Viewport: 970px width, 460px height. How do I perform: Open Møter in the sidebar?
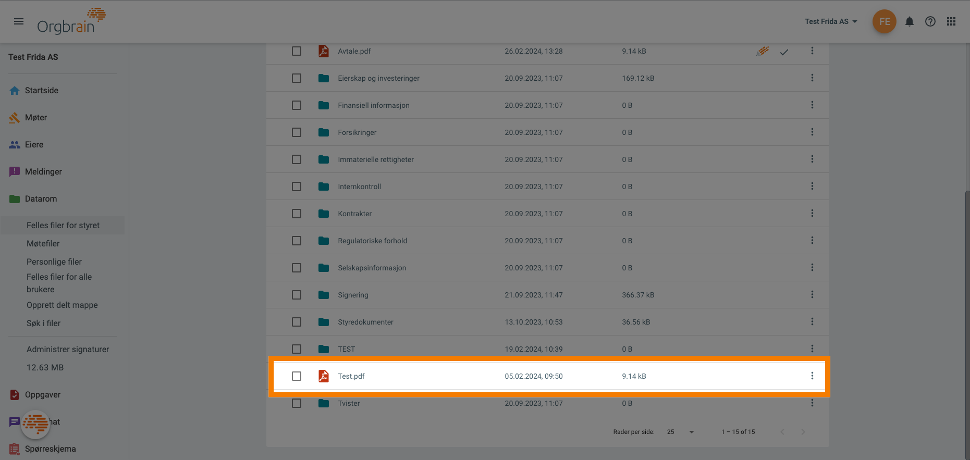[36, 117]
